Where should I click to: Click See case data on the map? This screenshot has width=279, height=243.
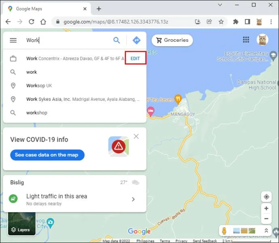(47, 155)
